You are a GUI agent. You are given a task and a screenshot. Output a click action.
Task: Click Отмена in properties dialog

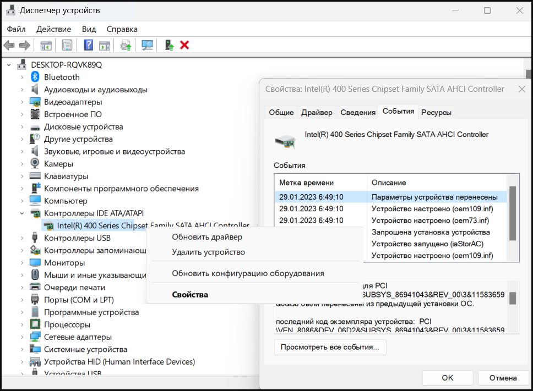pyautogui.click(x=503, y=378)
